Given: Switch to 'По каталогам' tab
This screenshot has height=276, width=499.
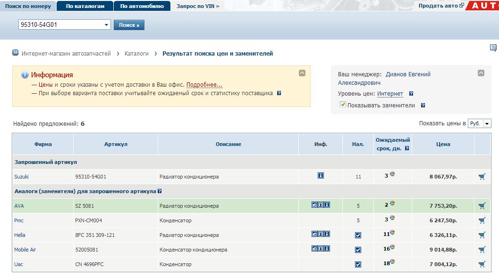Looking at the screenshot, I should coord(85,6).
